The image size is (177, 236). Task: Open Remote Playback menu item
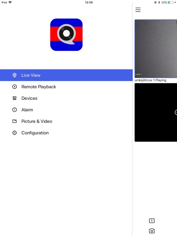tap(66, 87)
